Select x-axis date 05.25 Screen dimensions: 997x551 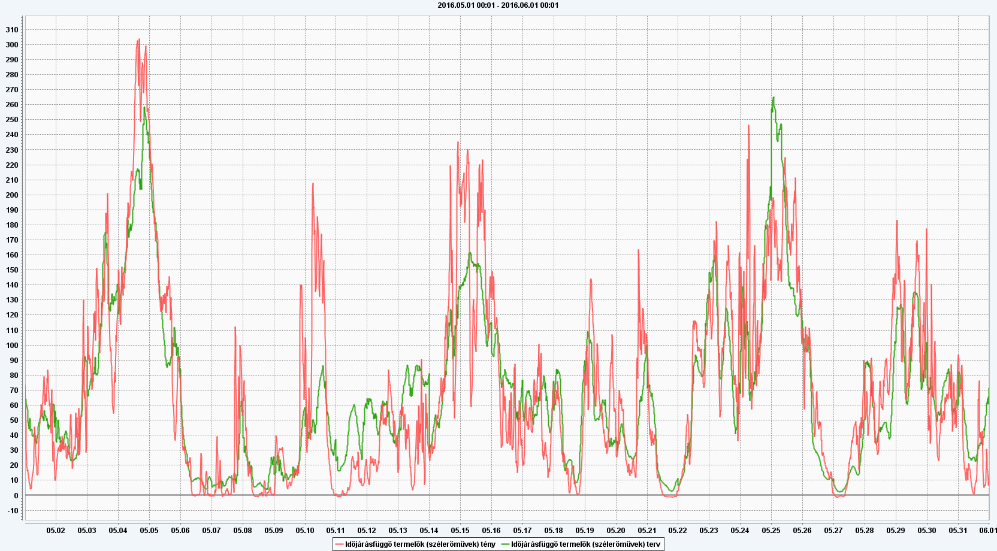tap(771, 531)
